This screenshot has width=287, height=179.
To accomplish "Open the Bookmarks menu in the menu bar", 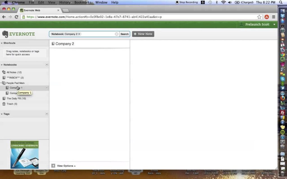I will pyautogui.click(x=83, y=2).
